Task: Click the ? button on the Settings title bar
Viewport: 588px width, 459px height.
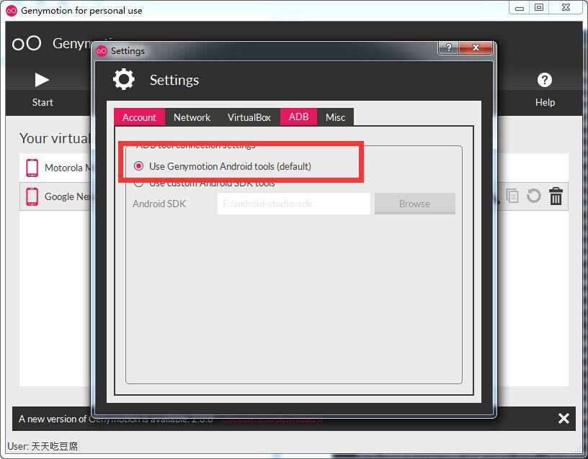Action: (448, 47)
